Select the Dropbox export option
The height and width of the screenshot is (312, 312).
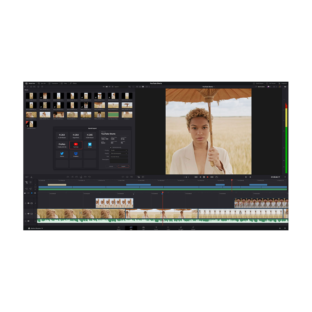coord(76,154)
